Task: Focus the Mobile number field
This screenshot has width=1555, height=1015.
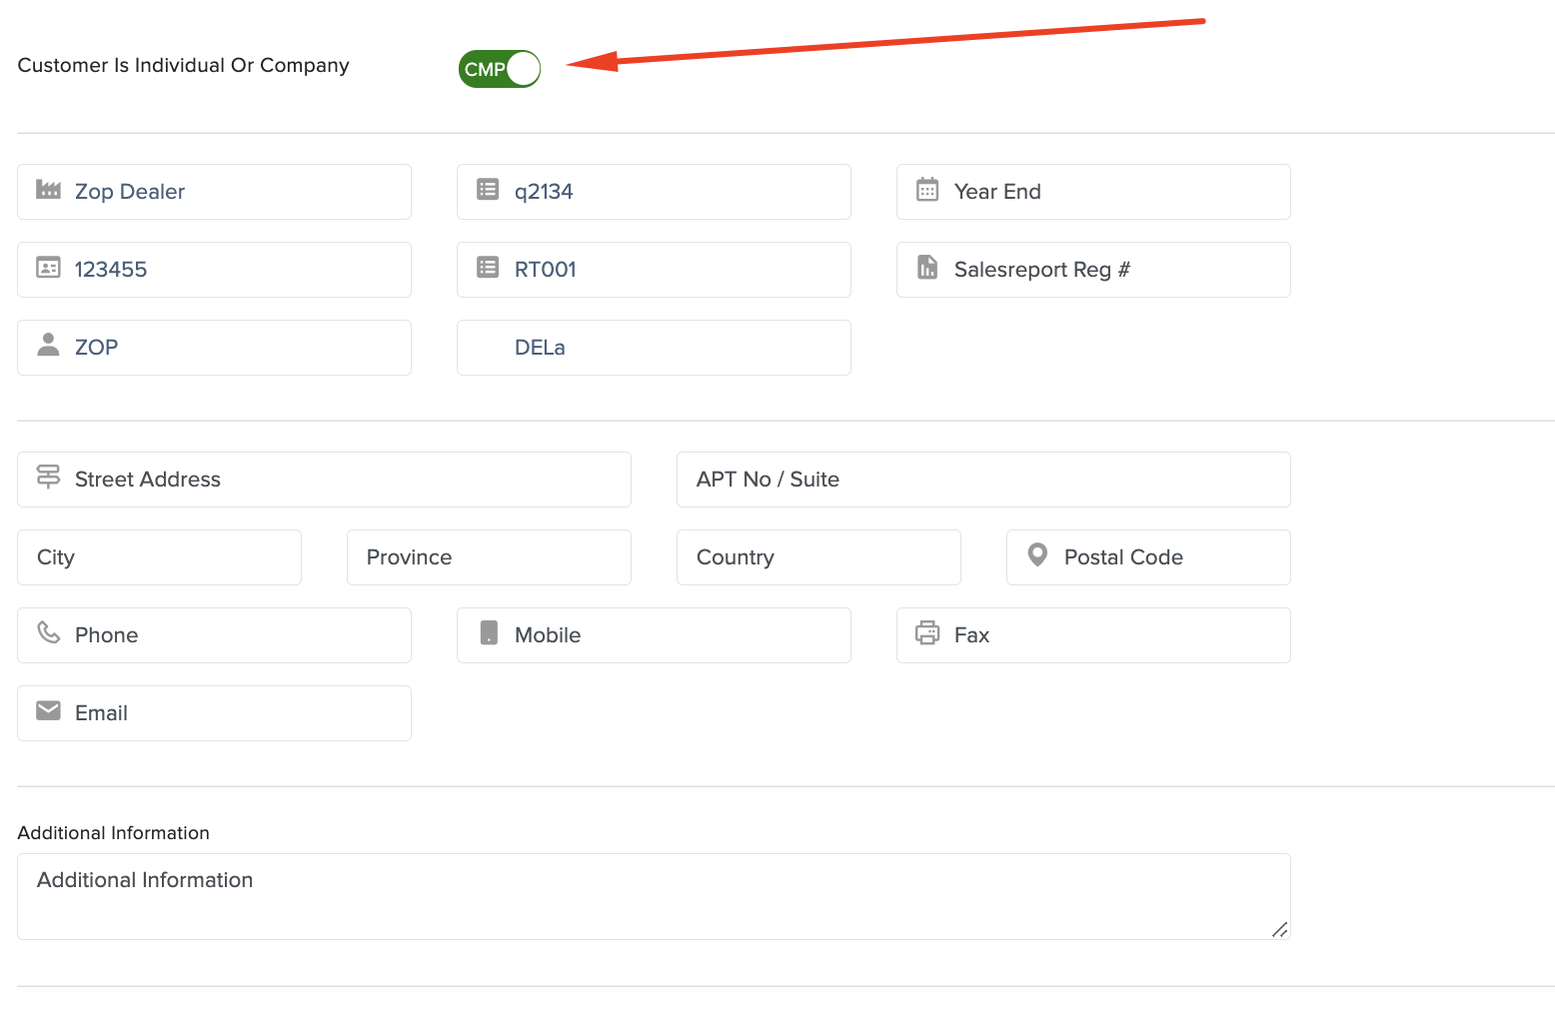Action: [x=654, y=635]
